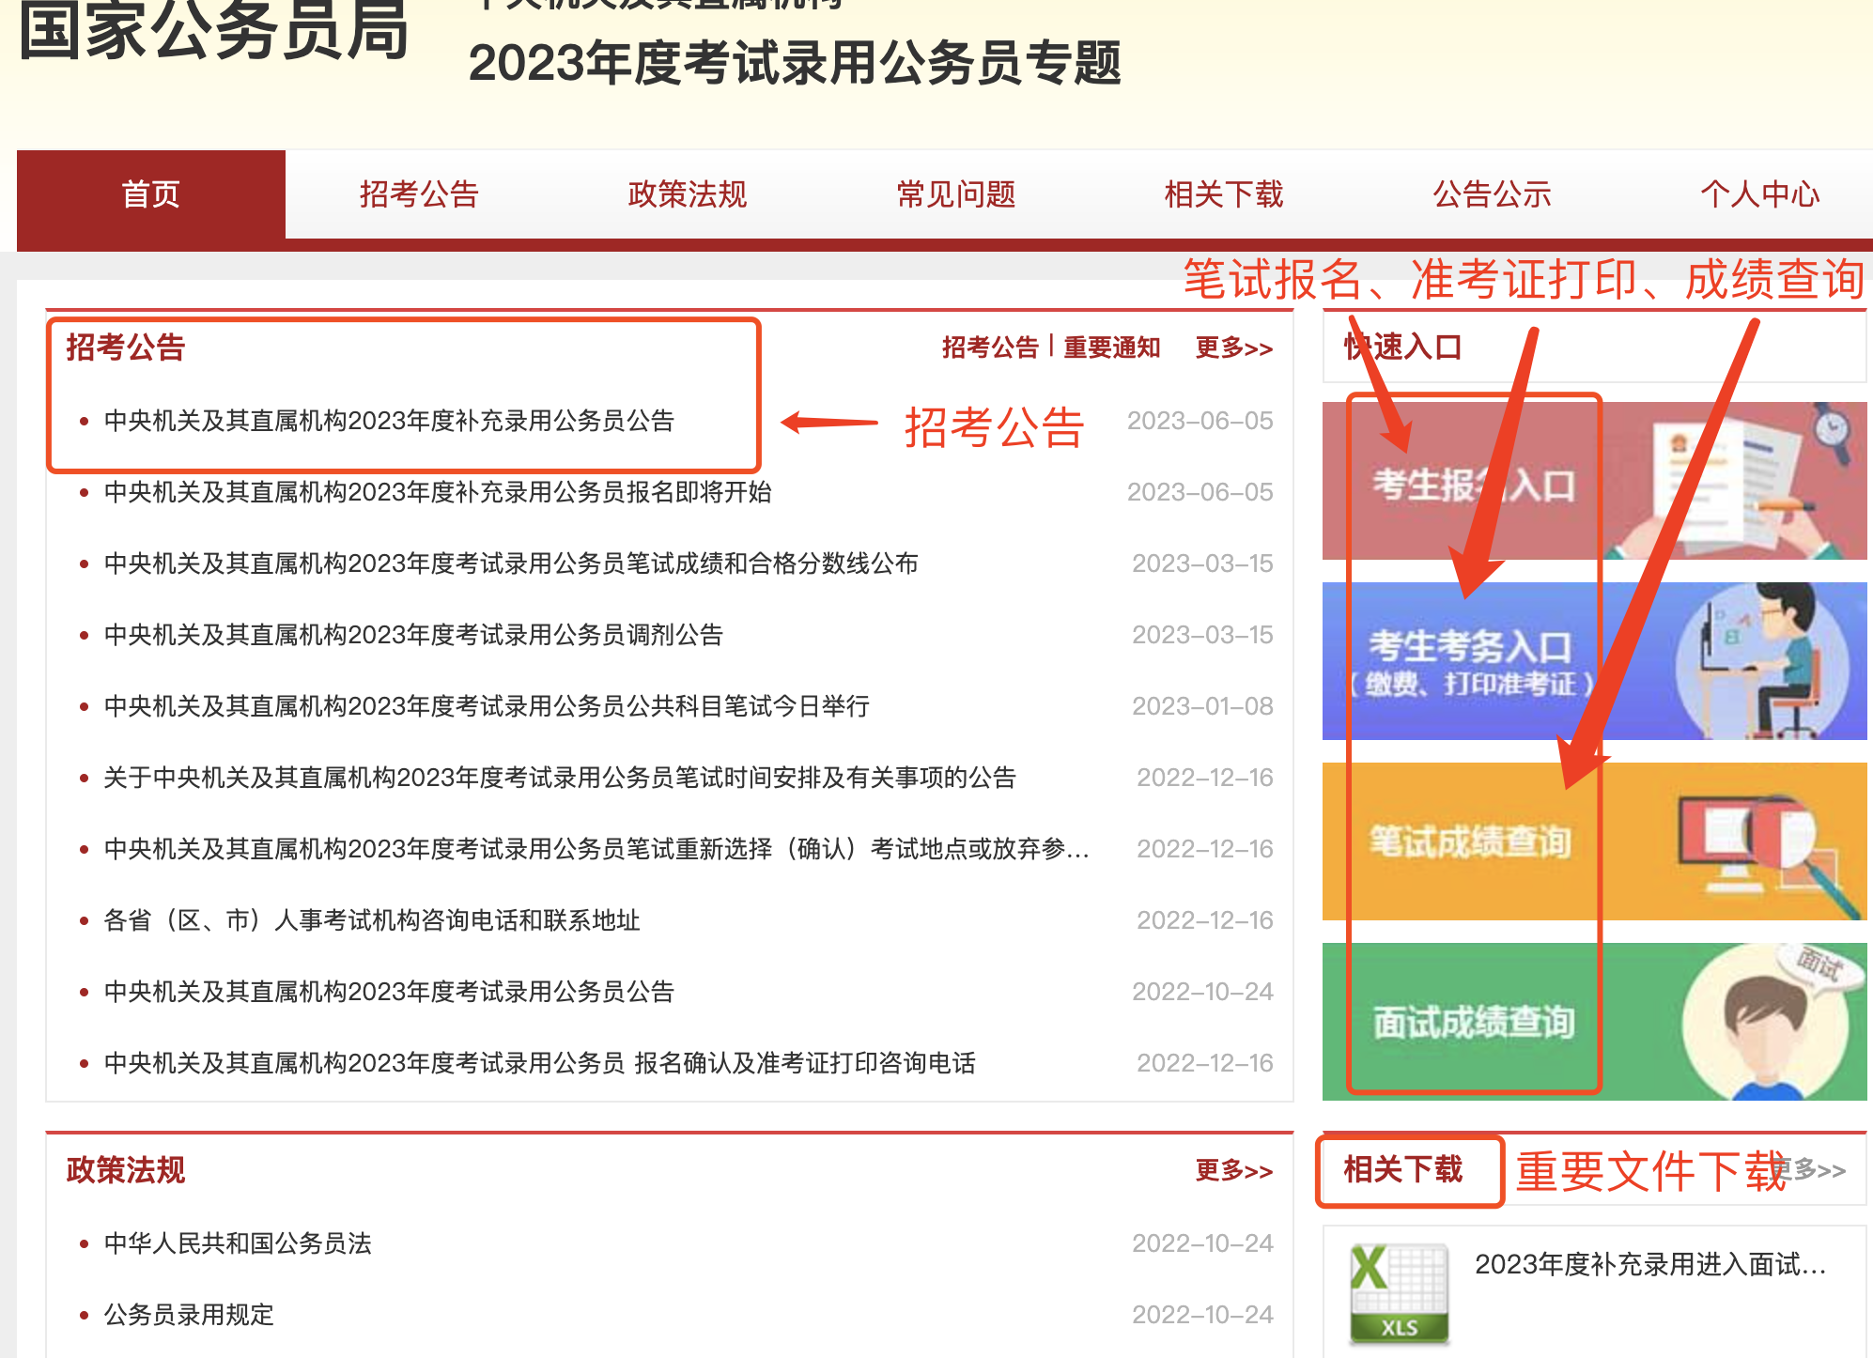Open 中华人民共和国公务员法 policy link

click(238, 1243)
